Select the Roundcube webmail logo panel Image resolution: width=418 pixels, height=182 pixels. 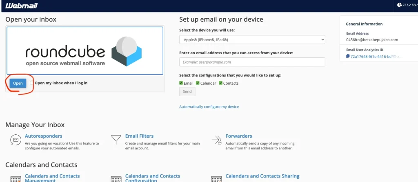click(85, 50)
